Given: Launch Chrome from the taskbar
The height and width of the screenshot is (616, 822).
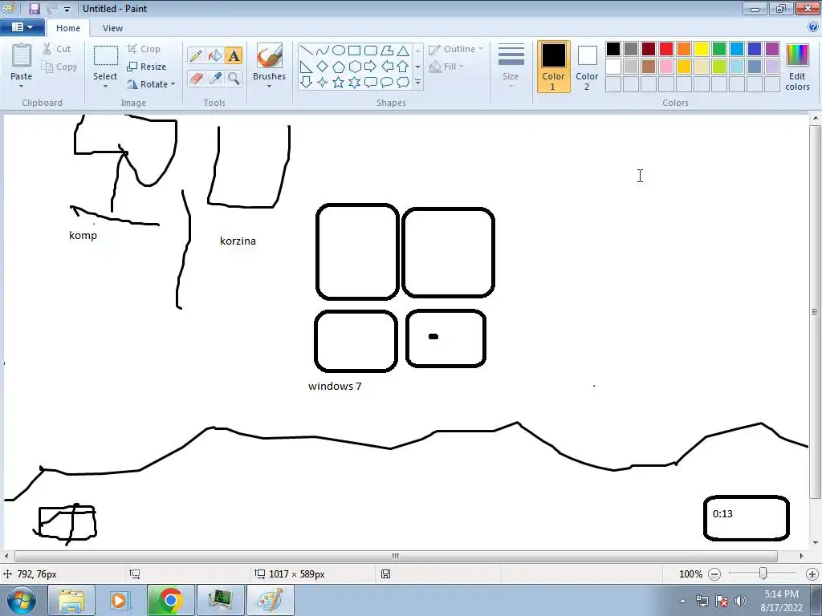Looking at the screenshot, I should (170, 600).
